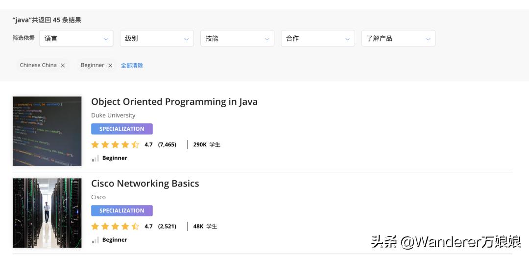Expand the 级别 level dropdown
Image resolution: width=529 pixels, height=256 pixels.
coord(156,39)
